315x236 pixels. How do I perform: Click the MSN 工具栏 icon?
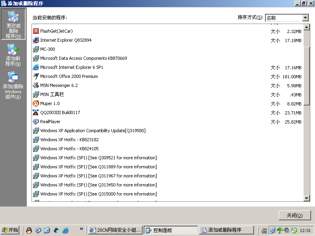tap(36, 94)
